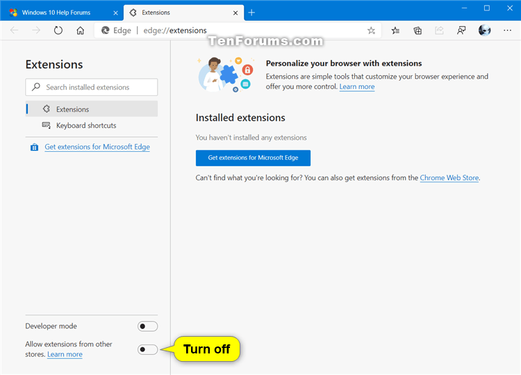
Task: Click the extensions illustration image
Action: (226, 74)
